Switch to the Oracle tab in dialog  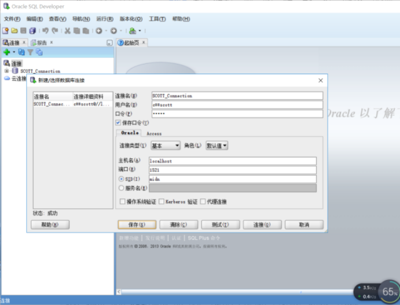(x=130, y=133)
